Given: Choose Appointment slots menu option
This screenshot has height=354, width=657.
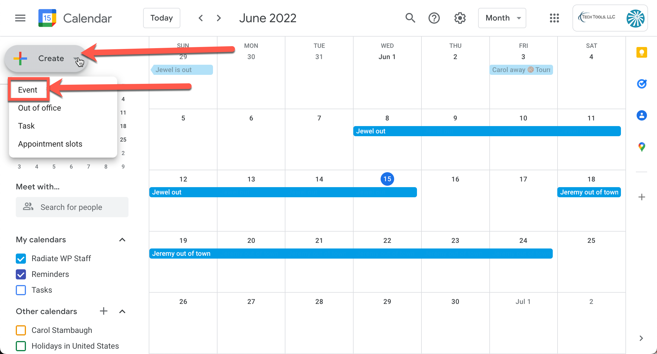Looking at the screenshot, I should 50,144.
